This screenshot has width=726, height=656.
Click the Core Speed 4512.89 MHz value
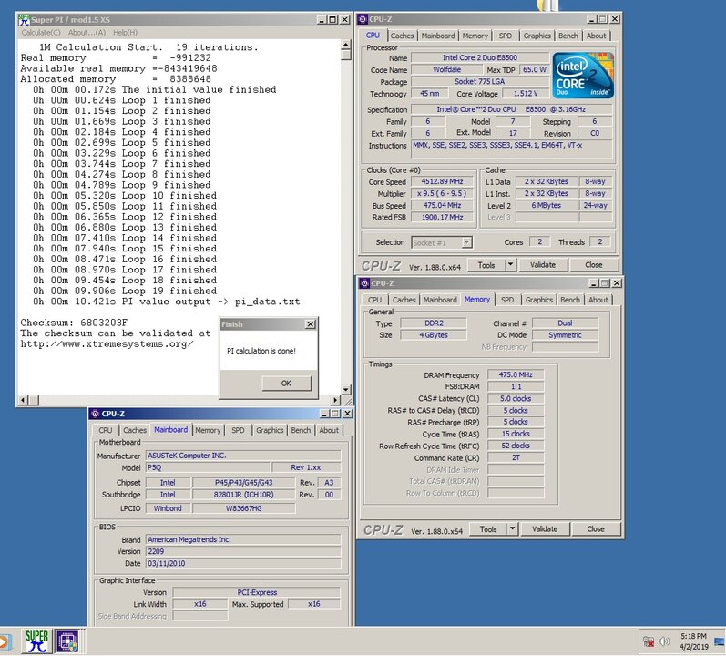[442, 181]
